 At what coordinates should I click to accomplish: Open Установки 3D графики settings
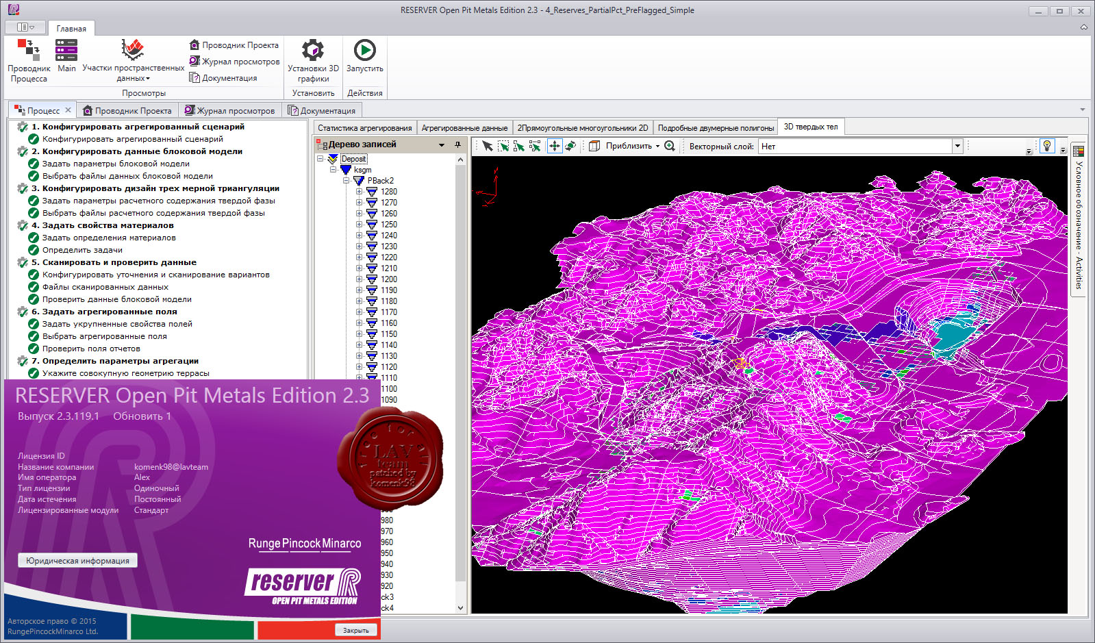pos(313,61)
